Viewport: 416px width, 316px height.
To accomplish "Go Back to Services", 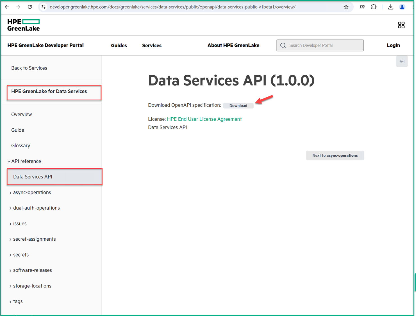I will (x=29, y=68).
